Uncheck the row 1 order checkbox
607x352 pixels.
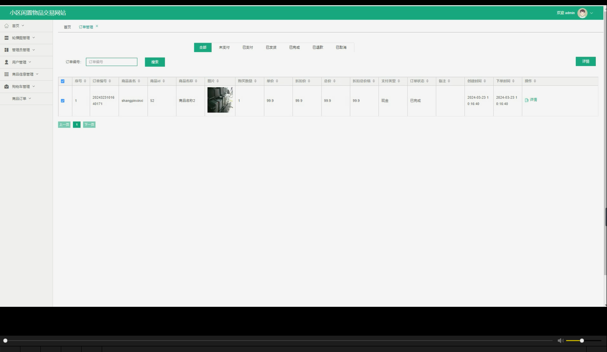(62, 101)
